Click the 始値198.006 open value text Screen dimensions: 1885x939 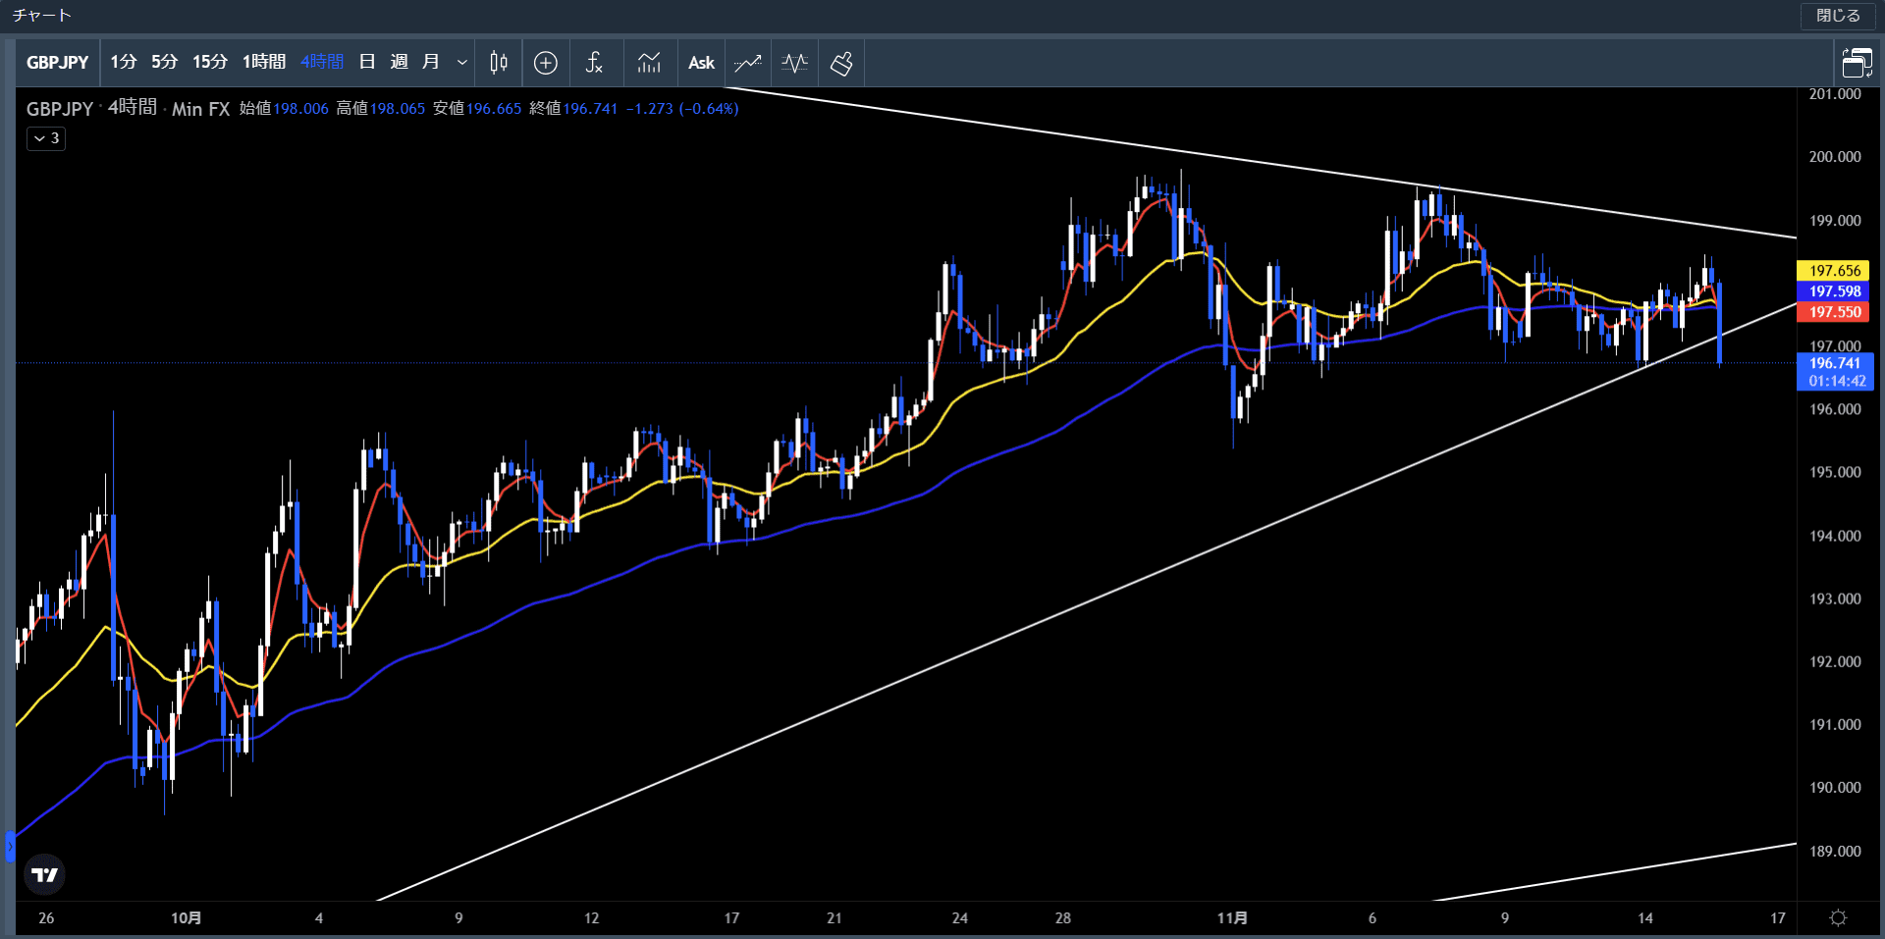click(x=284, y=109)
